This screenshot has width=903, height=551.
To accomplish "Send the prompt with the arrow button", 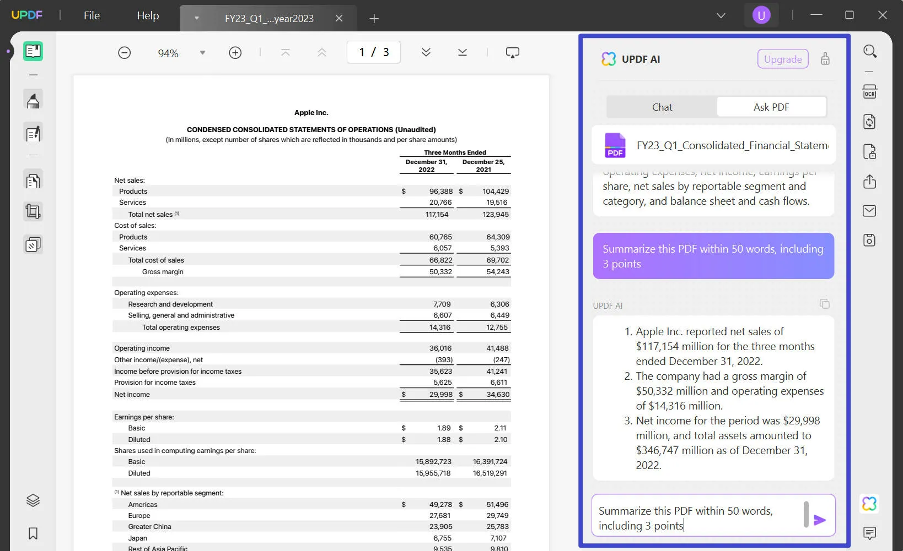I will pyautogui.click(x=819, y=520).
